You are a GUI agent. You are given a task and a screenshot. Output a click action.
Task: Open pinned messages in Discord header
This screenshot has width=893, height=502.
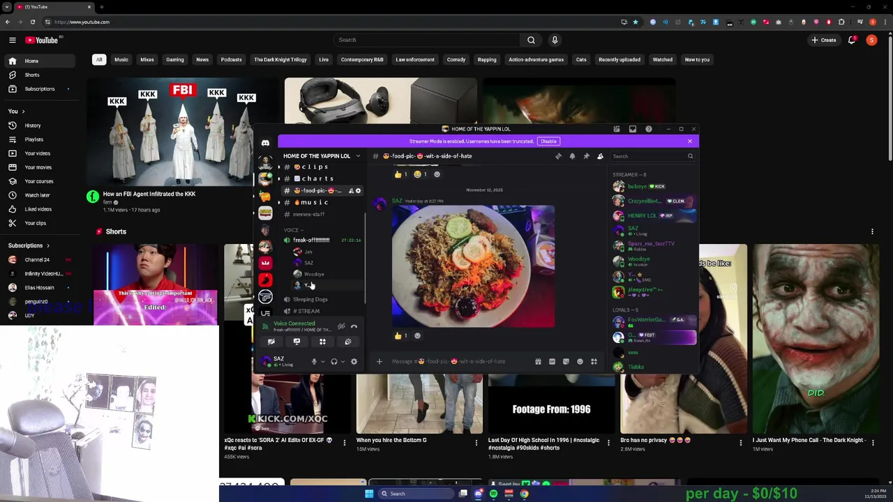pos(586,156)
